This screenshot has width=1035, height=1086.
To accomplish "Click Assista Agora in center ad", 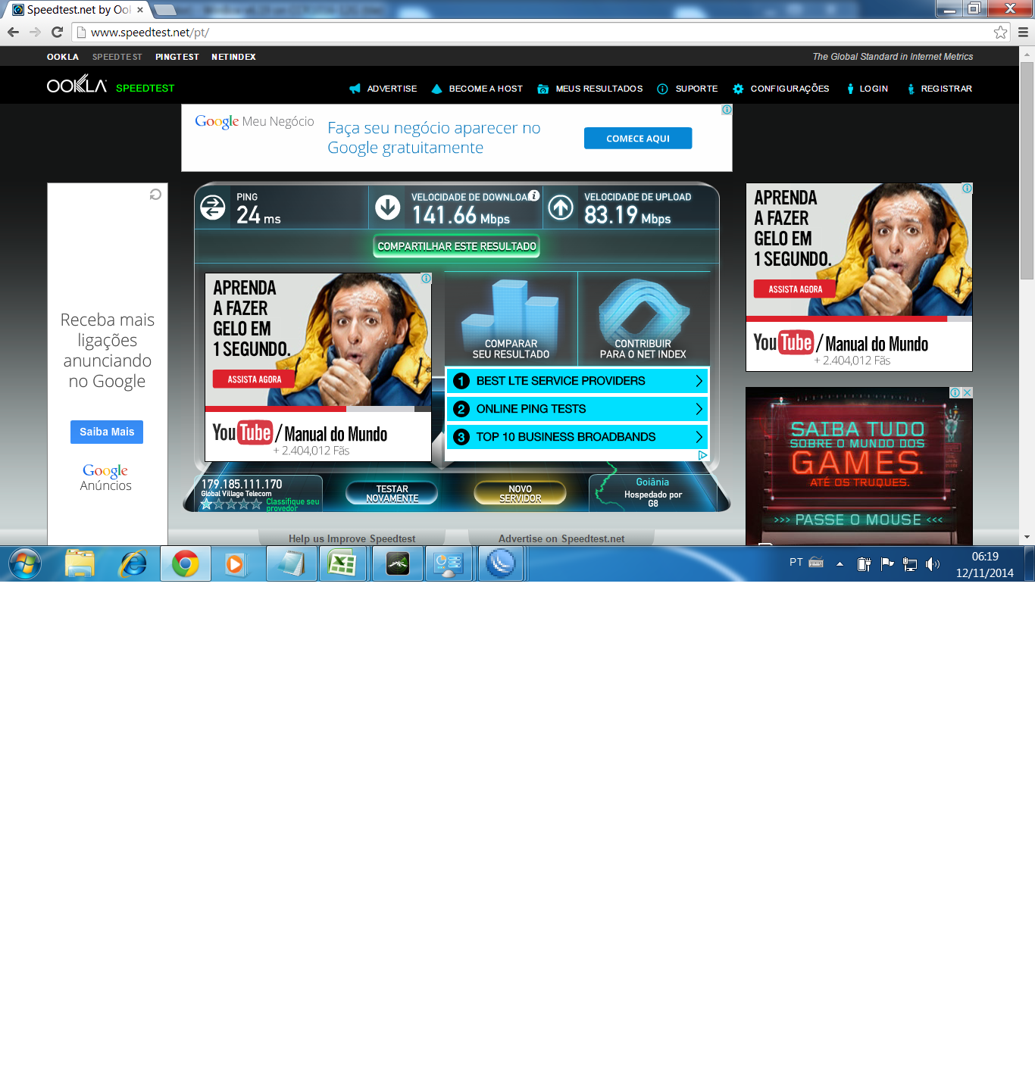I will click(x=254, y=379).
